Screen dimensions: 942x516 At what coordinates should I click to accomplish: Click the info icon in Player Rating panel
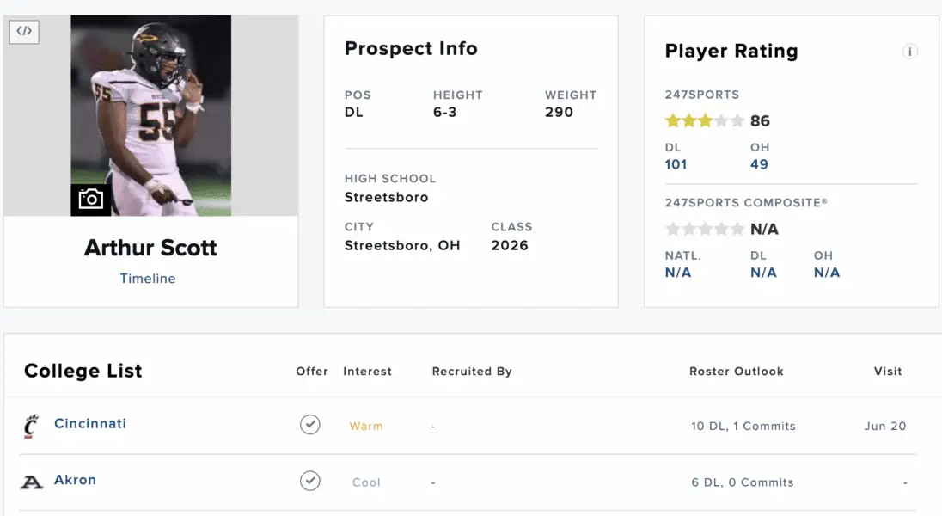[x=909, y=52]
